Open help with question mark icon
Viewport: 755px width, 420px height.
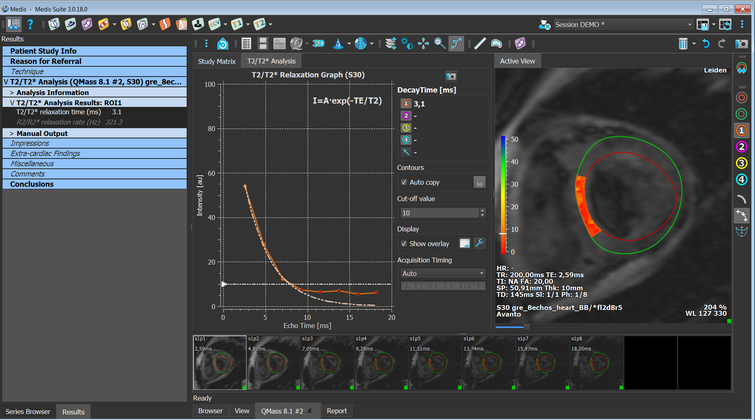30,24
